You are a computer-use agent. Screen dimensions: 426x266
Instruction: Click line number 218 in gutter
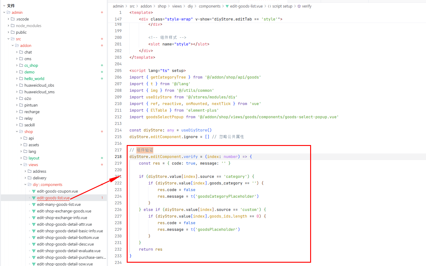click(118, 157)
